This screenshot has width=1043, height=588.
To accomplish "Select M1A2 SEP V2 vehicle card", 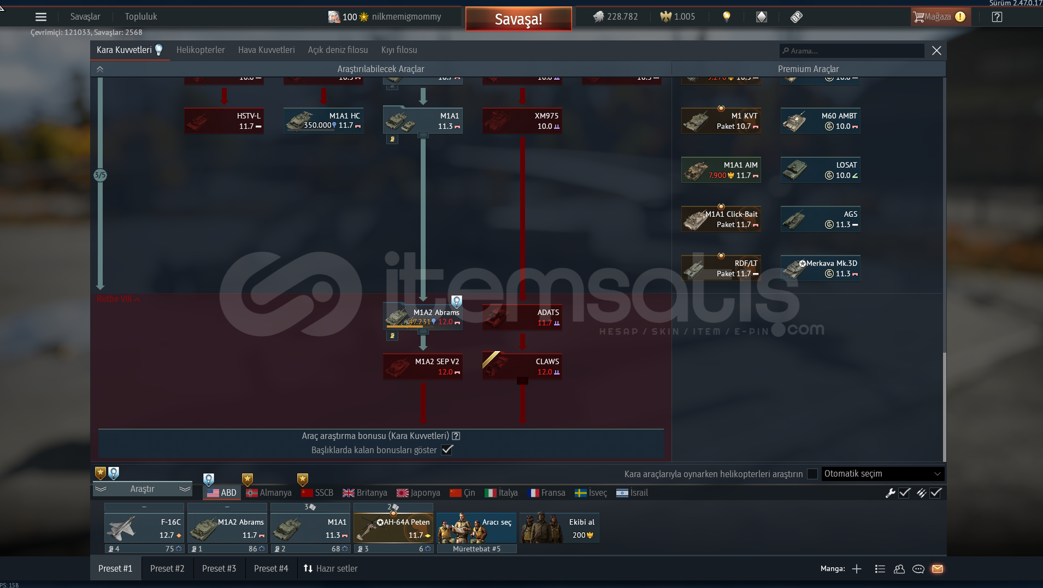I will 423,366.
